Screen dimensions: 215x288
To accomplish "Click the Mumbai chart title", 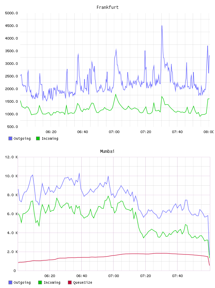I will pyautogui.click(x=107, y=151).
